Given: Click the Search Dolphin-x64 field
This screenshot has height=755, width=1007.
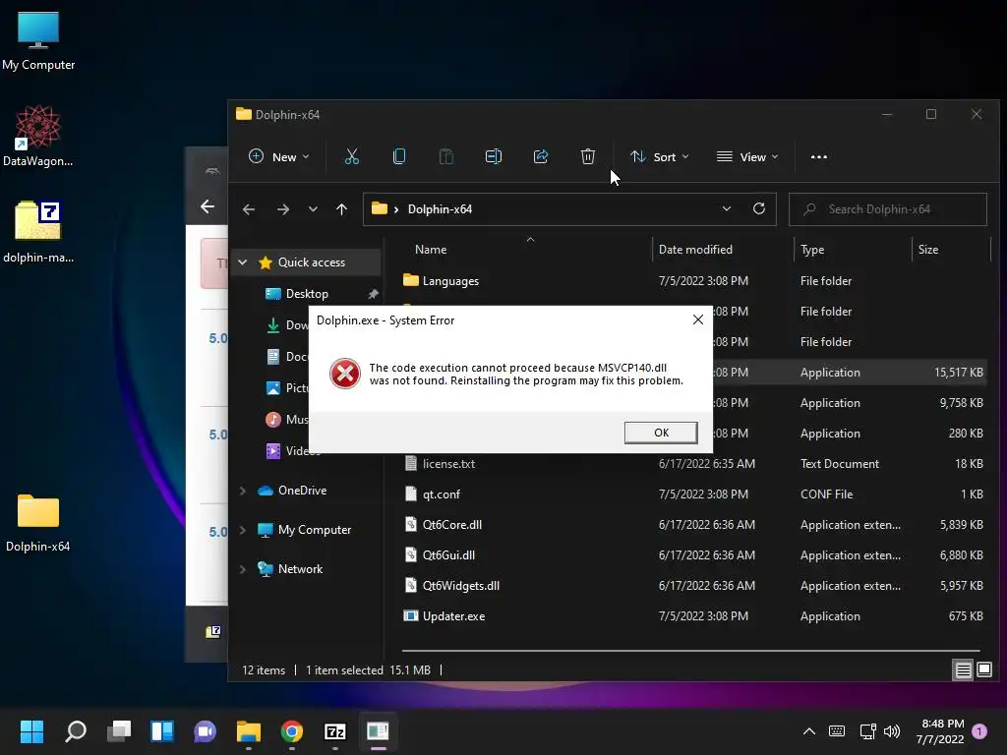Looking at the screenshot, I should click(888, 209).
